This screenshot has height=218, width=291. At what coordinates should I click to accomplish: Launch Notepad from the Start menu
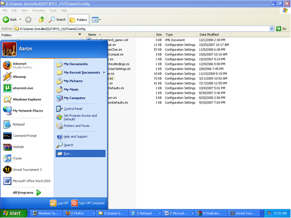(x=14, y=124)
